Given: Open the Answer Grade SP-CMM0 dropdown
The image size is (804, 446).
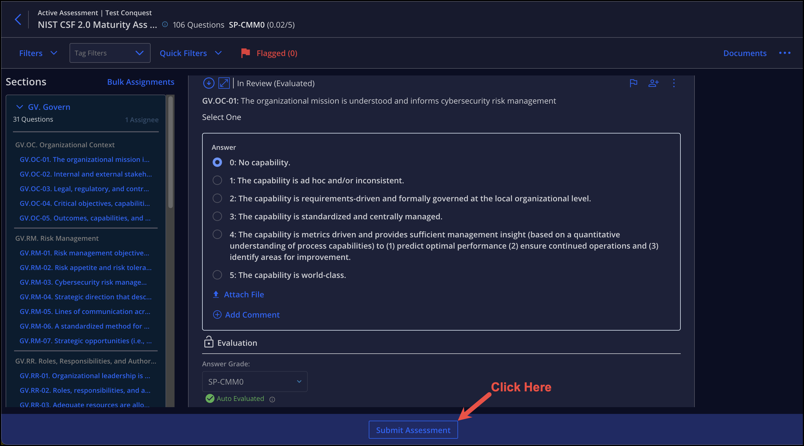Looking at the screenshot, I should click(255, 382).
